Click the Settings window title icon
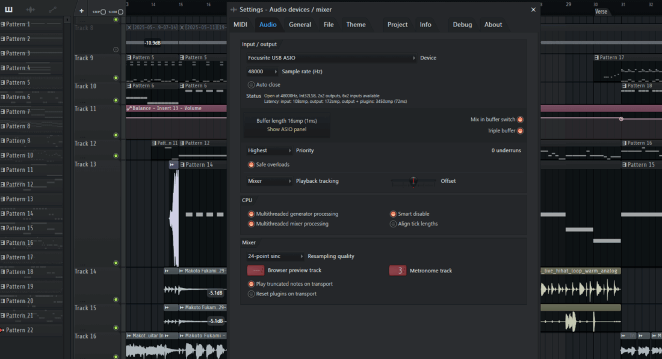The image size is (662, 359). coord(234,10)
